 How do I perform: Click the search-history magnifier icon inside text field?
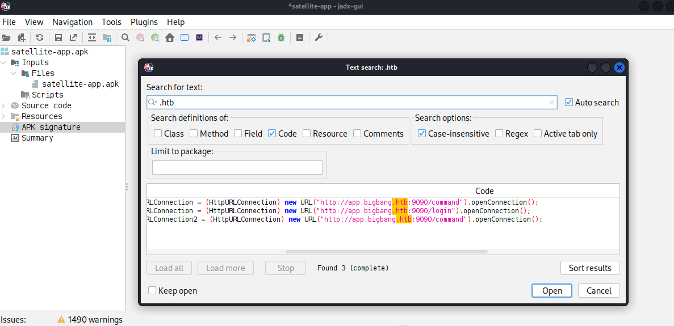(x=153, y=103)
